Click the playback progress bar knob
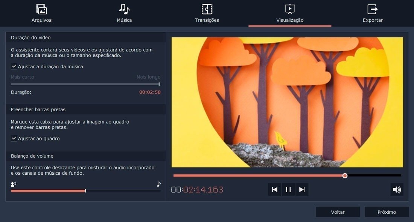 tap(345, 175)
